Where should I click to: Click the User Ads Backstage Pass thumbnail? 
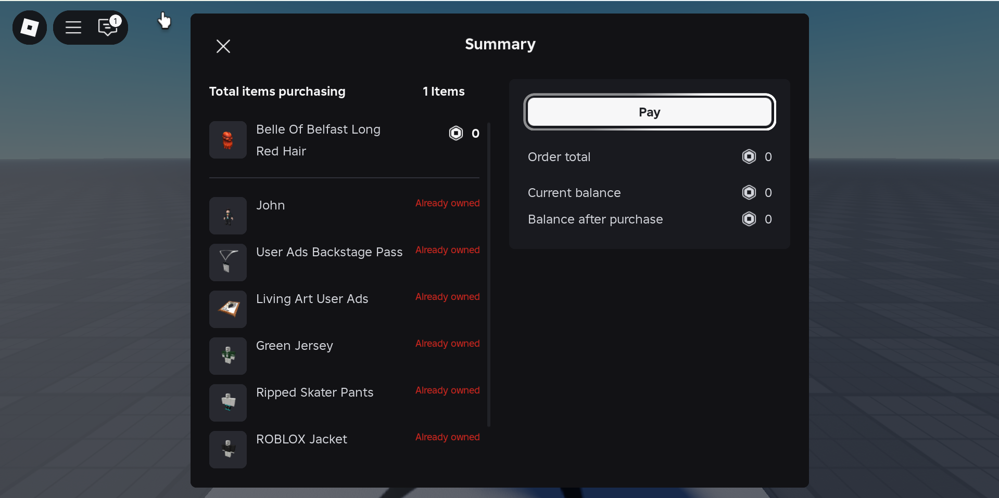click(227, 262)
